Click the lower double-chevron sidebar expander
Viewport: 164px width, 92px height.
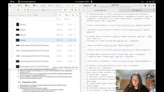point(80,17)
